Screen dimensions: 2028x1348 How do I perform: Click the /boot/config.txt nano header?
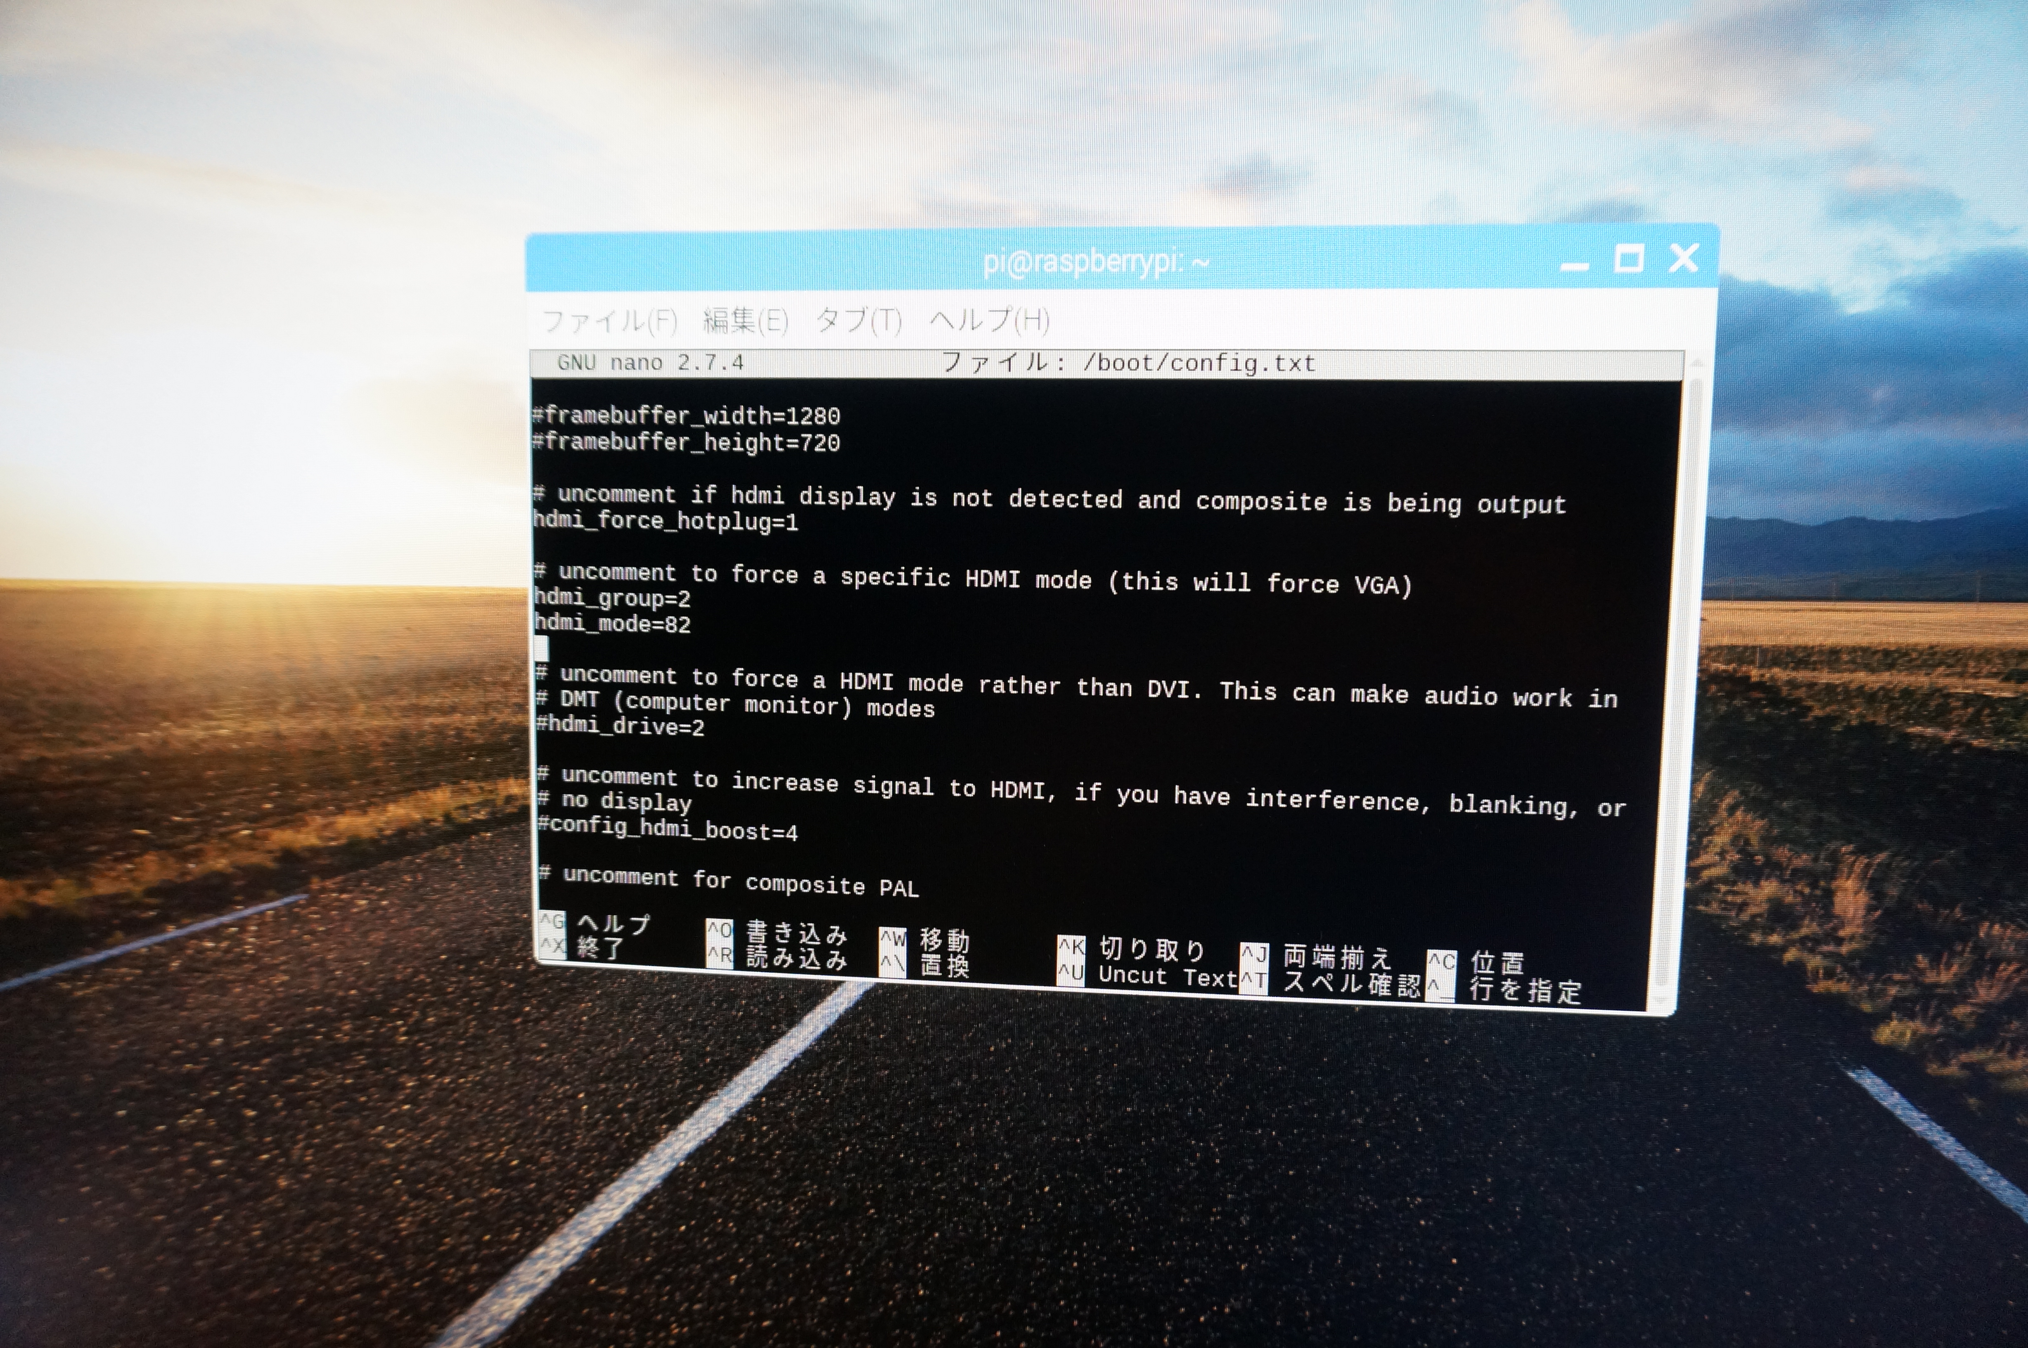(x=1128, y=363)
